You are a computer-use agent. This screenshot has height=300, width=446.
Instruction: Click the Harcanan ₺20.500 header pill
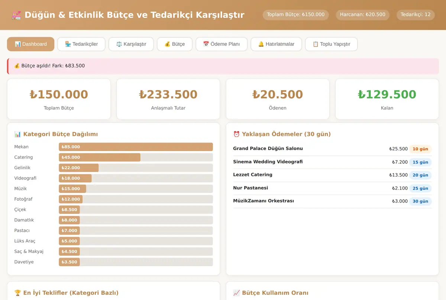point(363,15)
